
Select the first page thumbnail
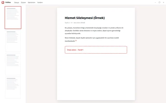coord(13,18)
